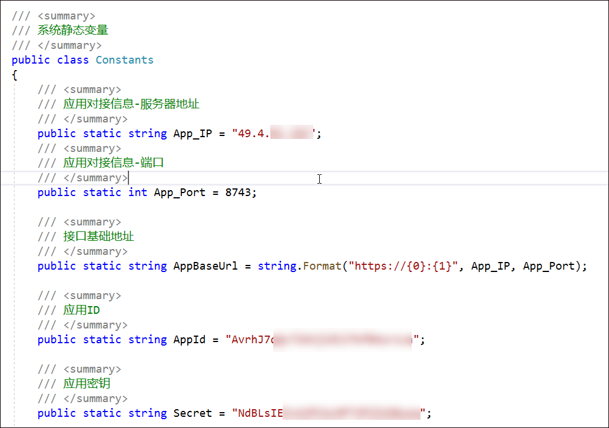
Task: Click the 应用对接信息-端口 comment
Action: (113, 163)
